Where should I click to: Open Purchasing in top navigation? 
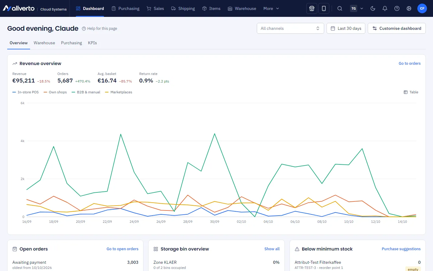(x=125, y=8)
